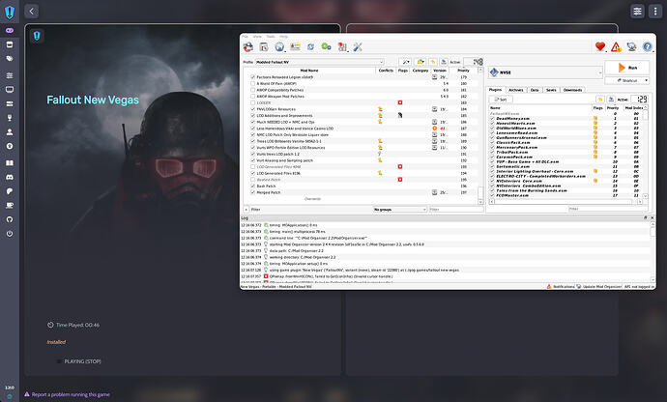Open the Shortcut dropdown under Run
The image size is (667, 402).
627,80
